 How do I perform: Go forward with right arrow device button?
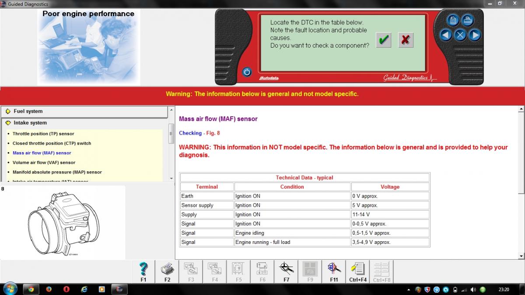[474, 35]
